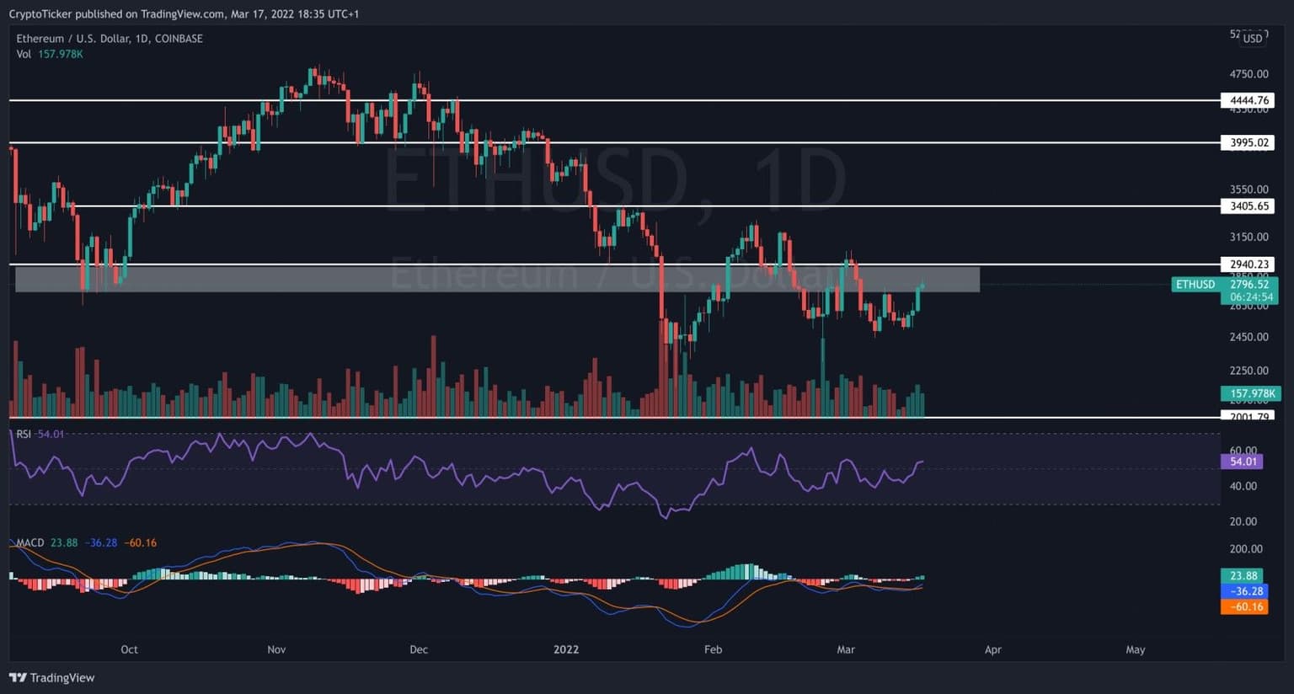Click the green 23.88 histogram value tag

click(x=1243, y=576)
